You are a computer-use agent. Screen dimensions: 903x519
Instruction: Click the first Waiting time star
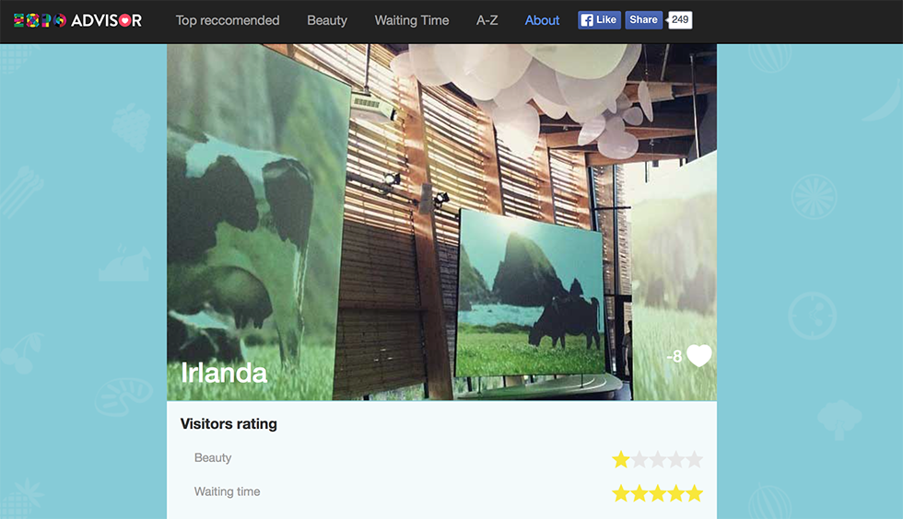click(x=621, y=493)
